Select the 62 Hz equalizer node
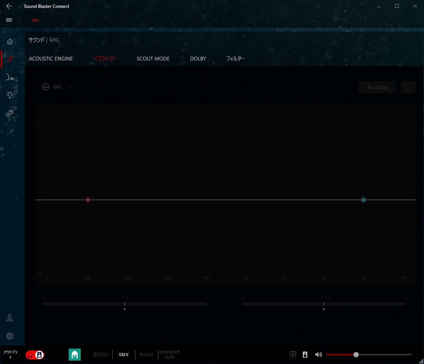 point(88,200)
